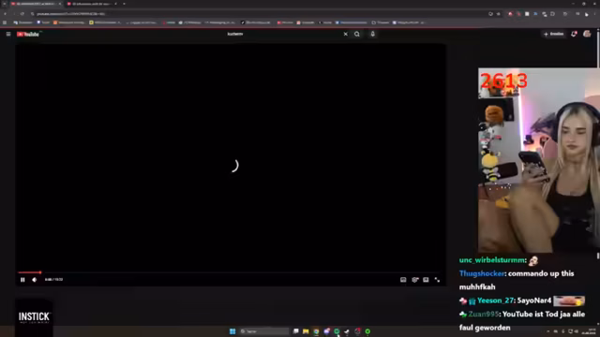Click the taskbar search box

264,331
